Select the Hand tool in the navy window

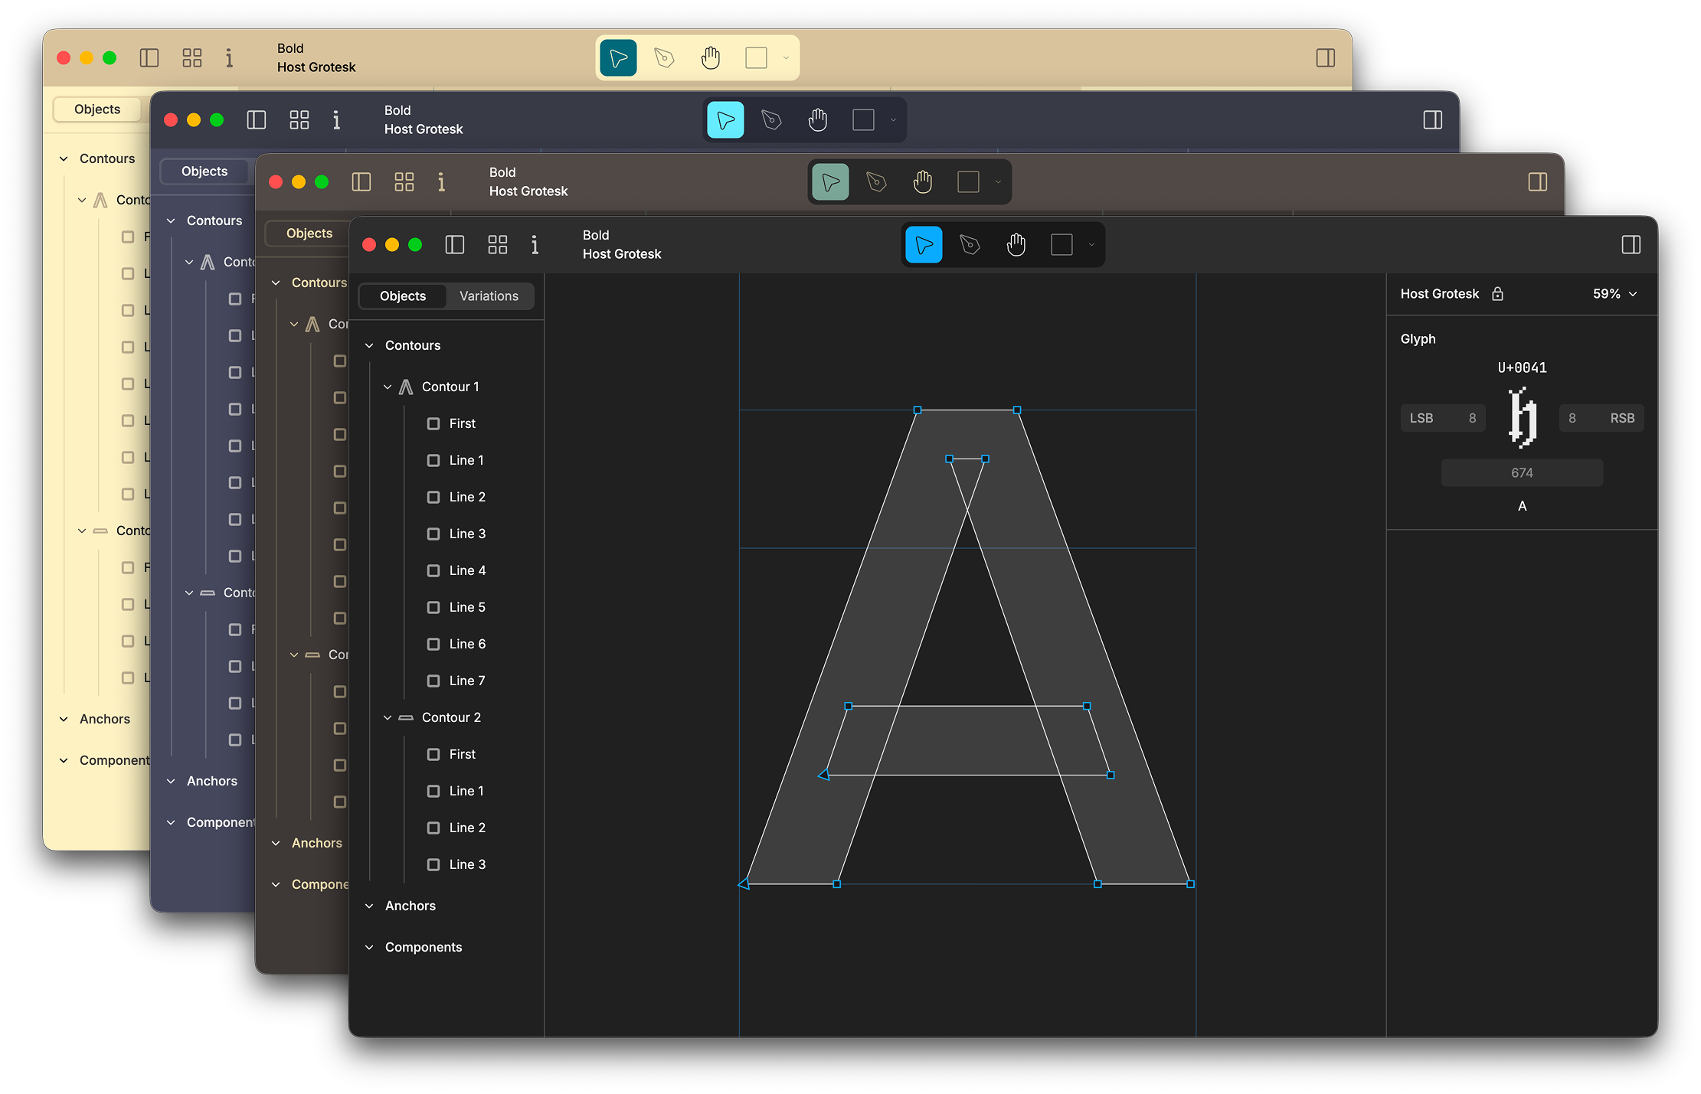coord(817,120)
